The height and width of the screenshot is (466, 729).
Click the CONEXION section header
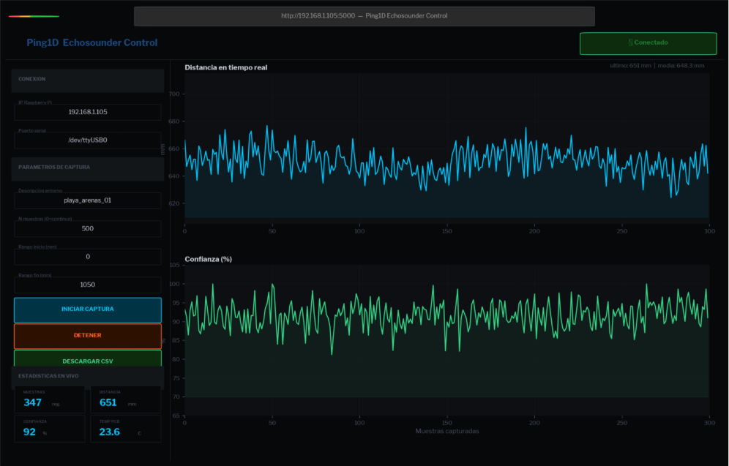pos(88,80)
